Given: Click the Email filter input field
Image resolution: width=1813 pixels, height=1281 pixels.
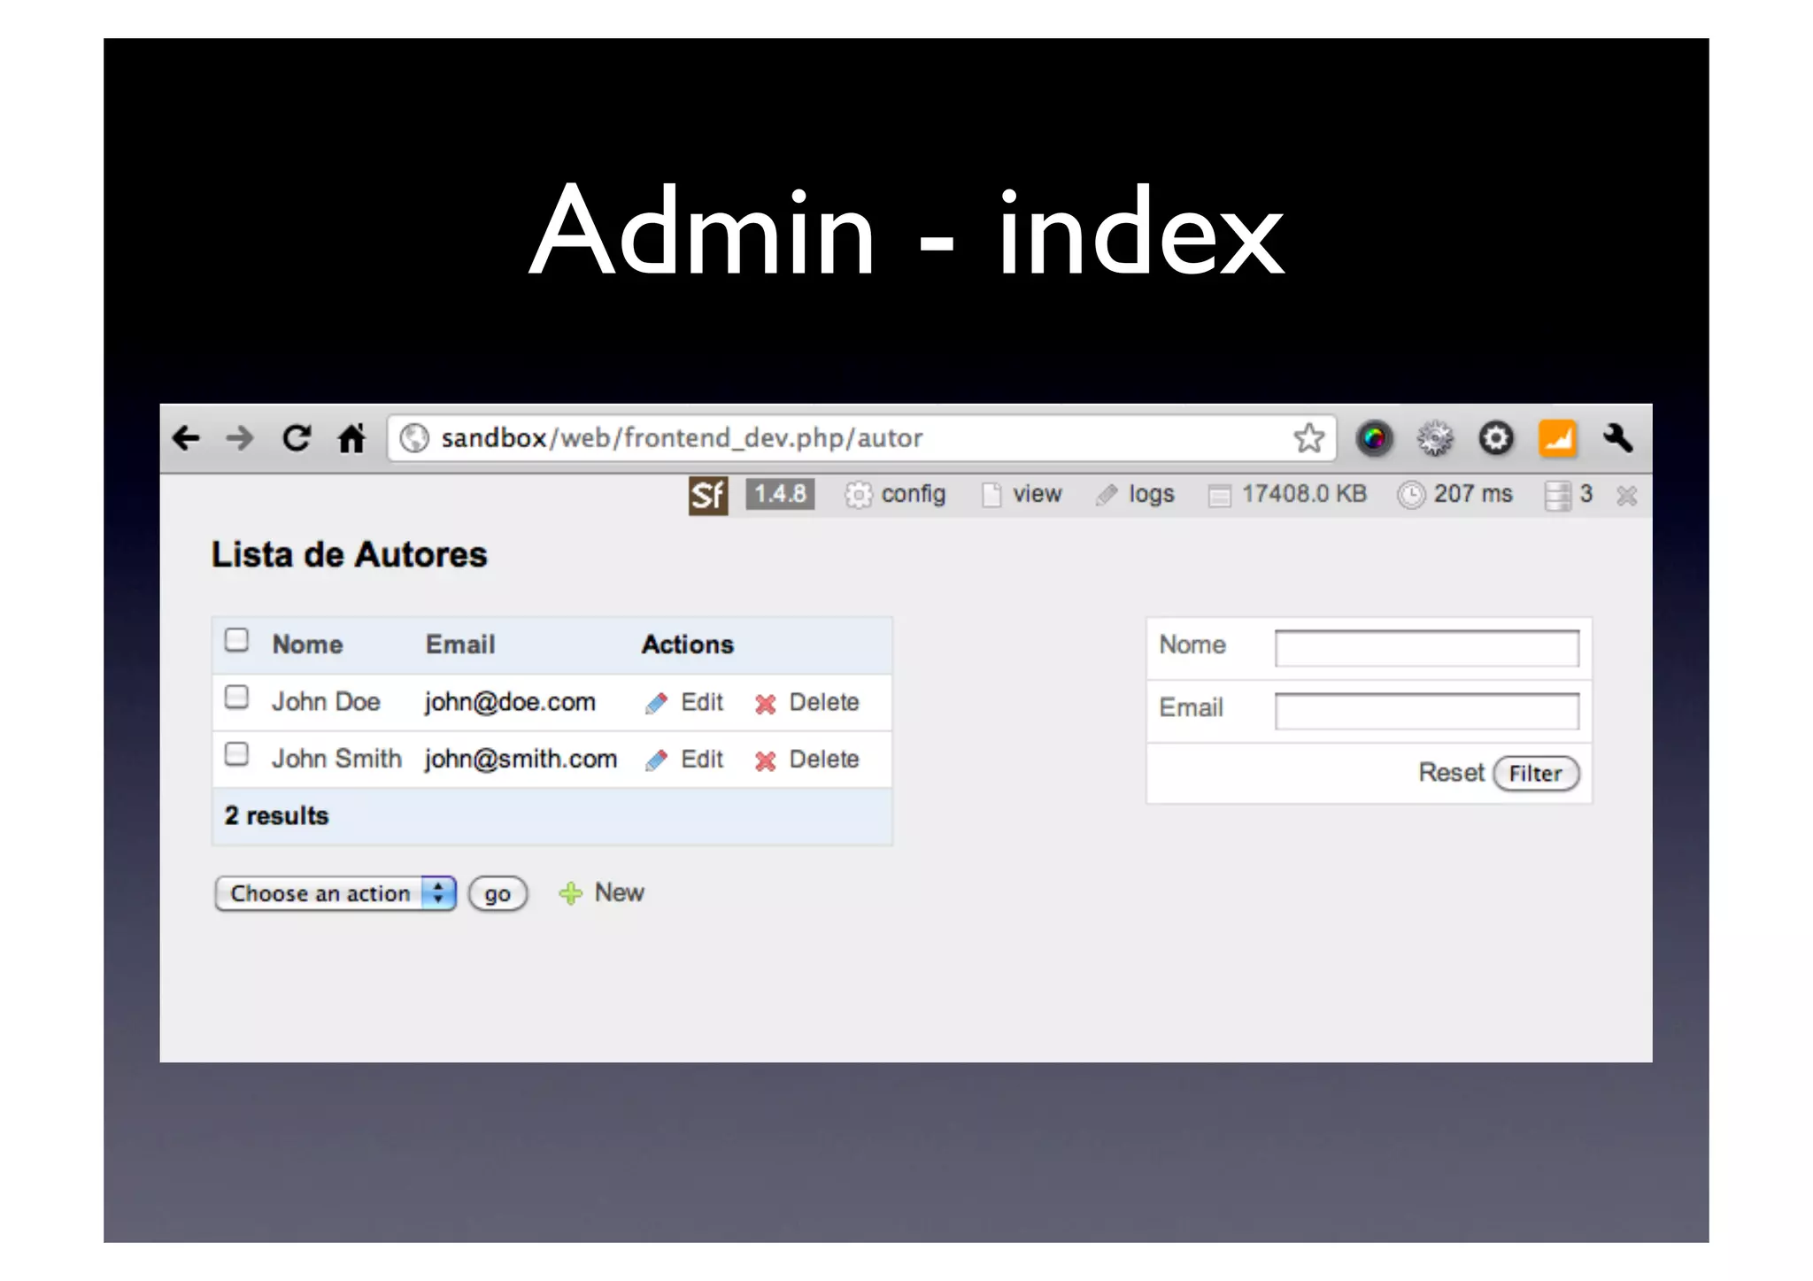Looking at the screenshot, I should click(1427, 711).
